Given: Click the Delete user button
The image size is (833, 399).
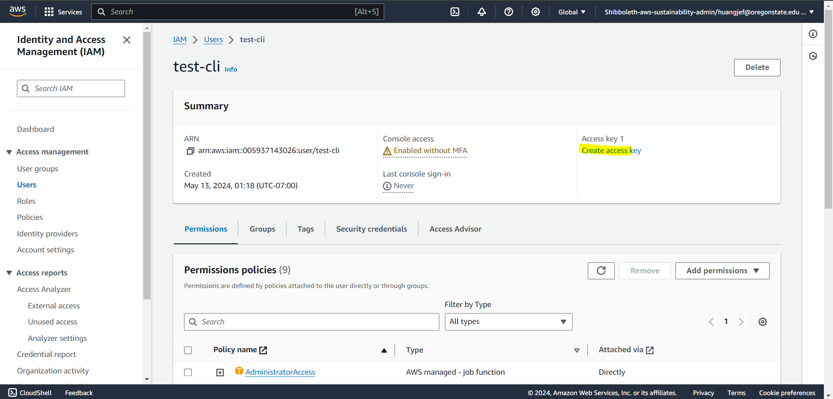Looking at the screenshot, I should tap(757, 68).
